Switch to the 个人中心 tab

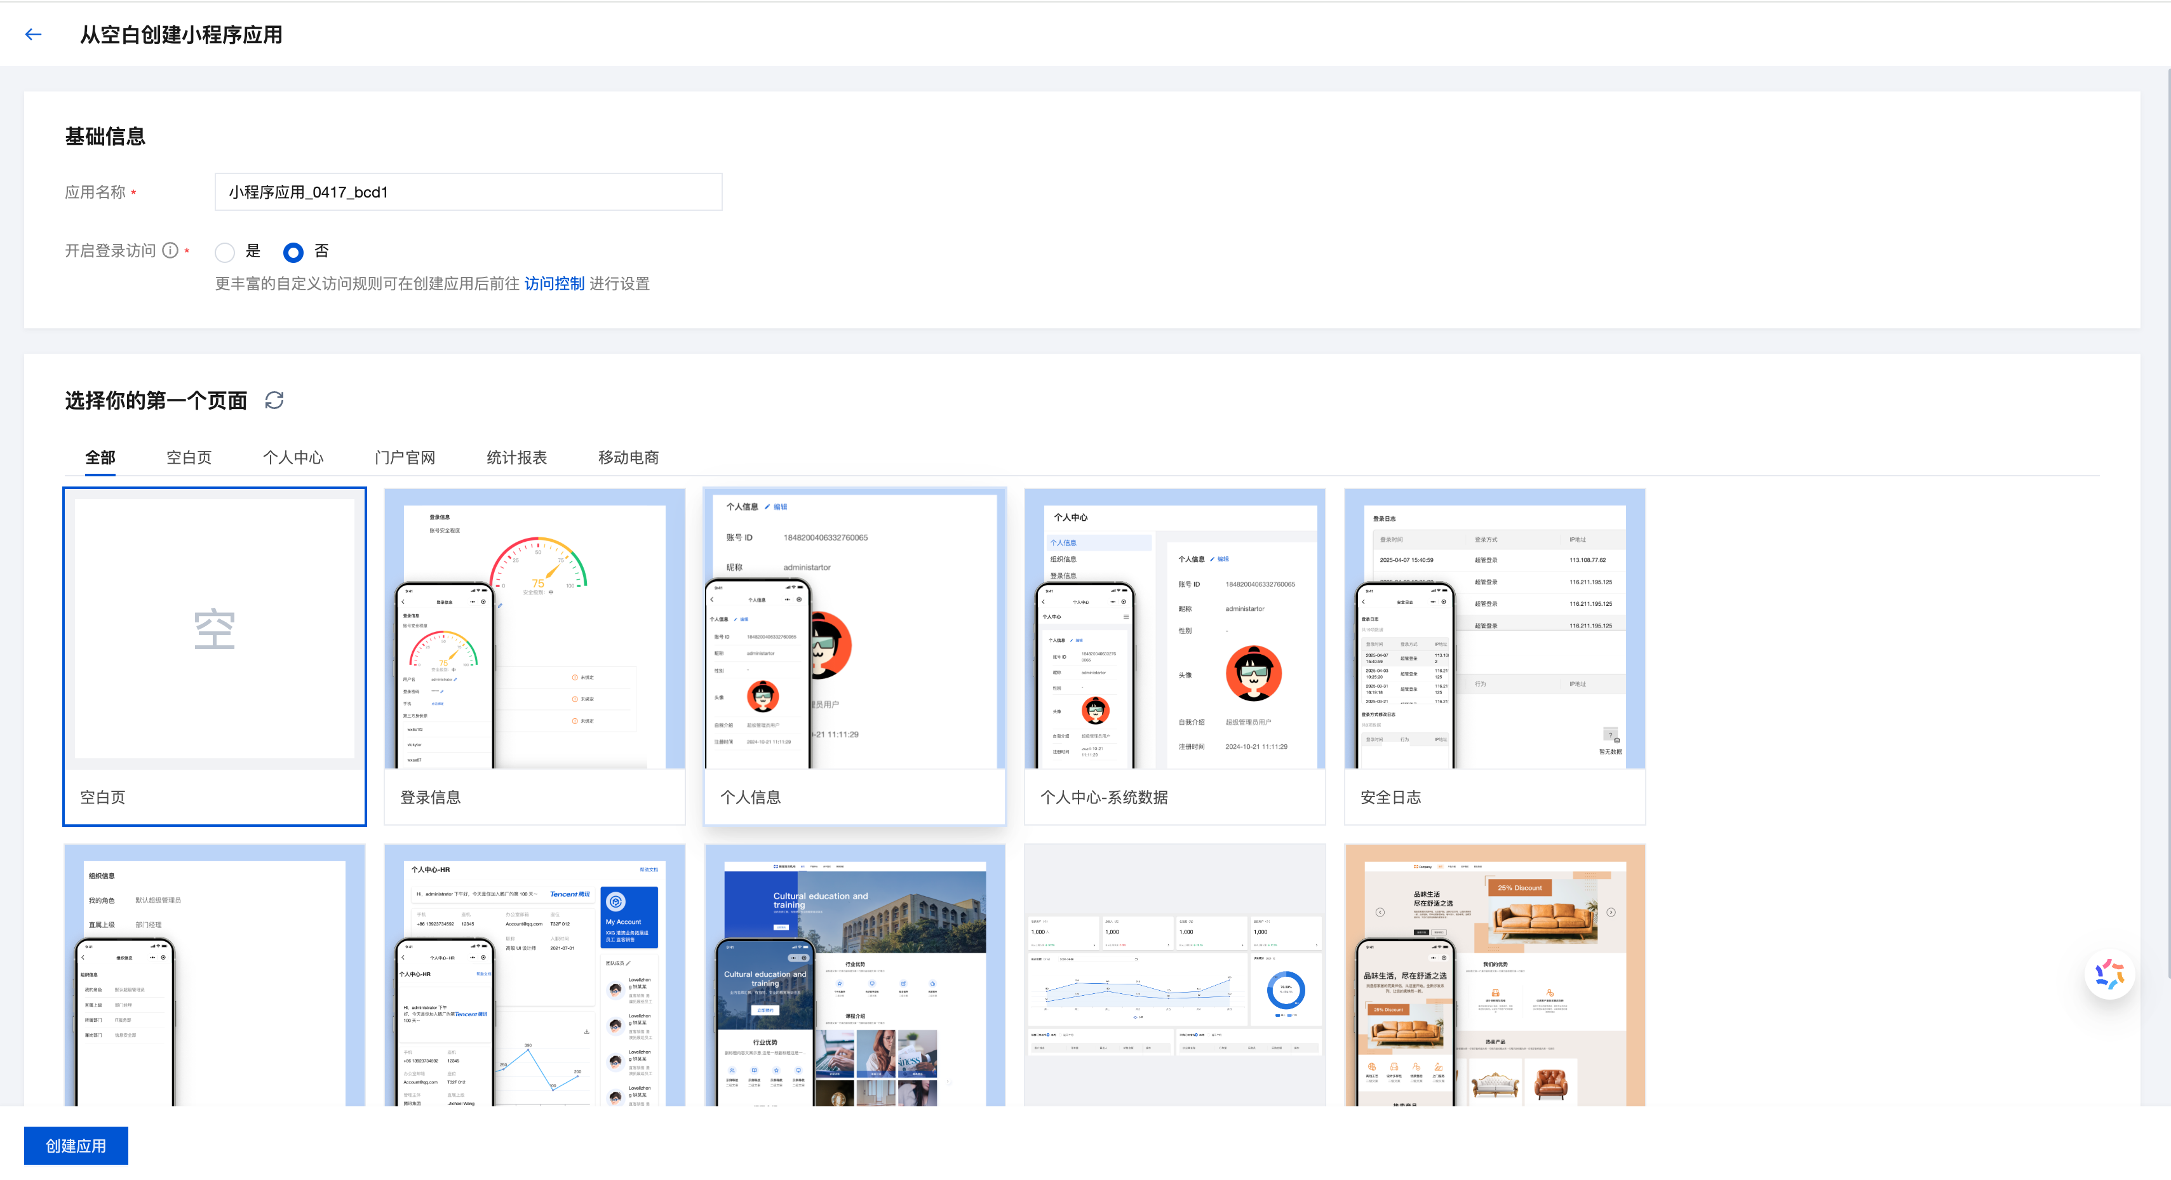click(293, 458)
